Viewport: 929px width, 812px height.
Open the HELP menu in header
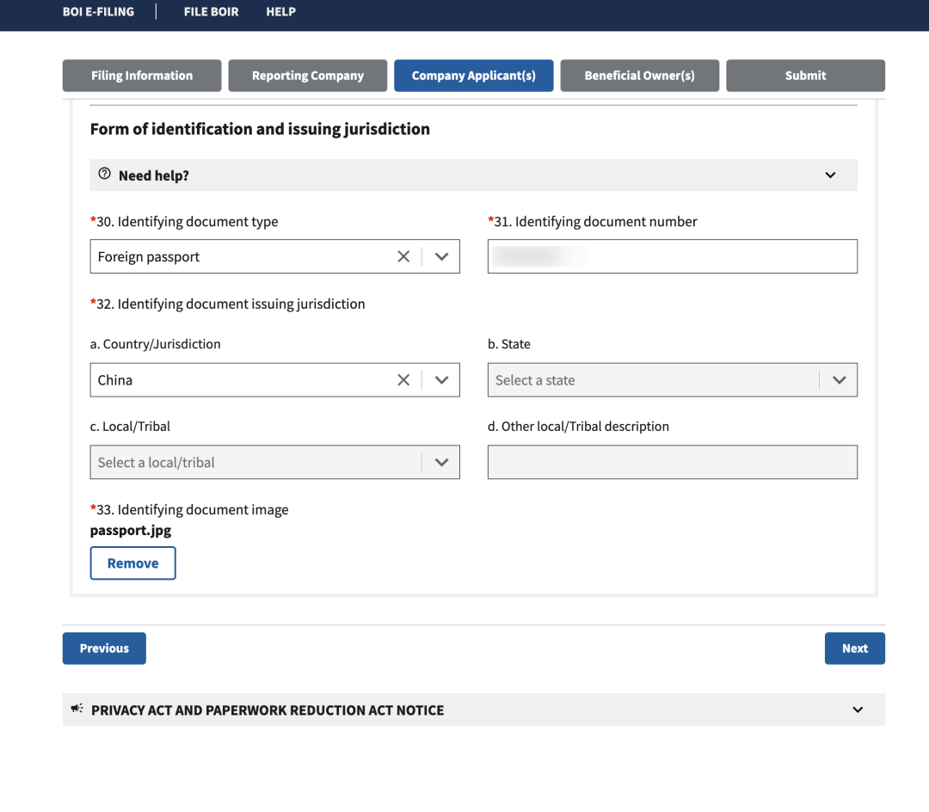click(x=280, y=12)
